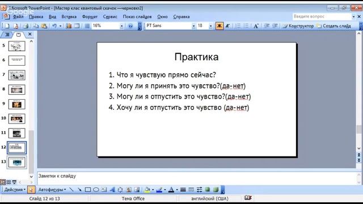Switch to the Outline pane tab

pos(7,35)
